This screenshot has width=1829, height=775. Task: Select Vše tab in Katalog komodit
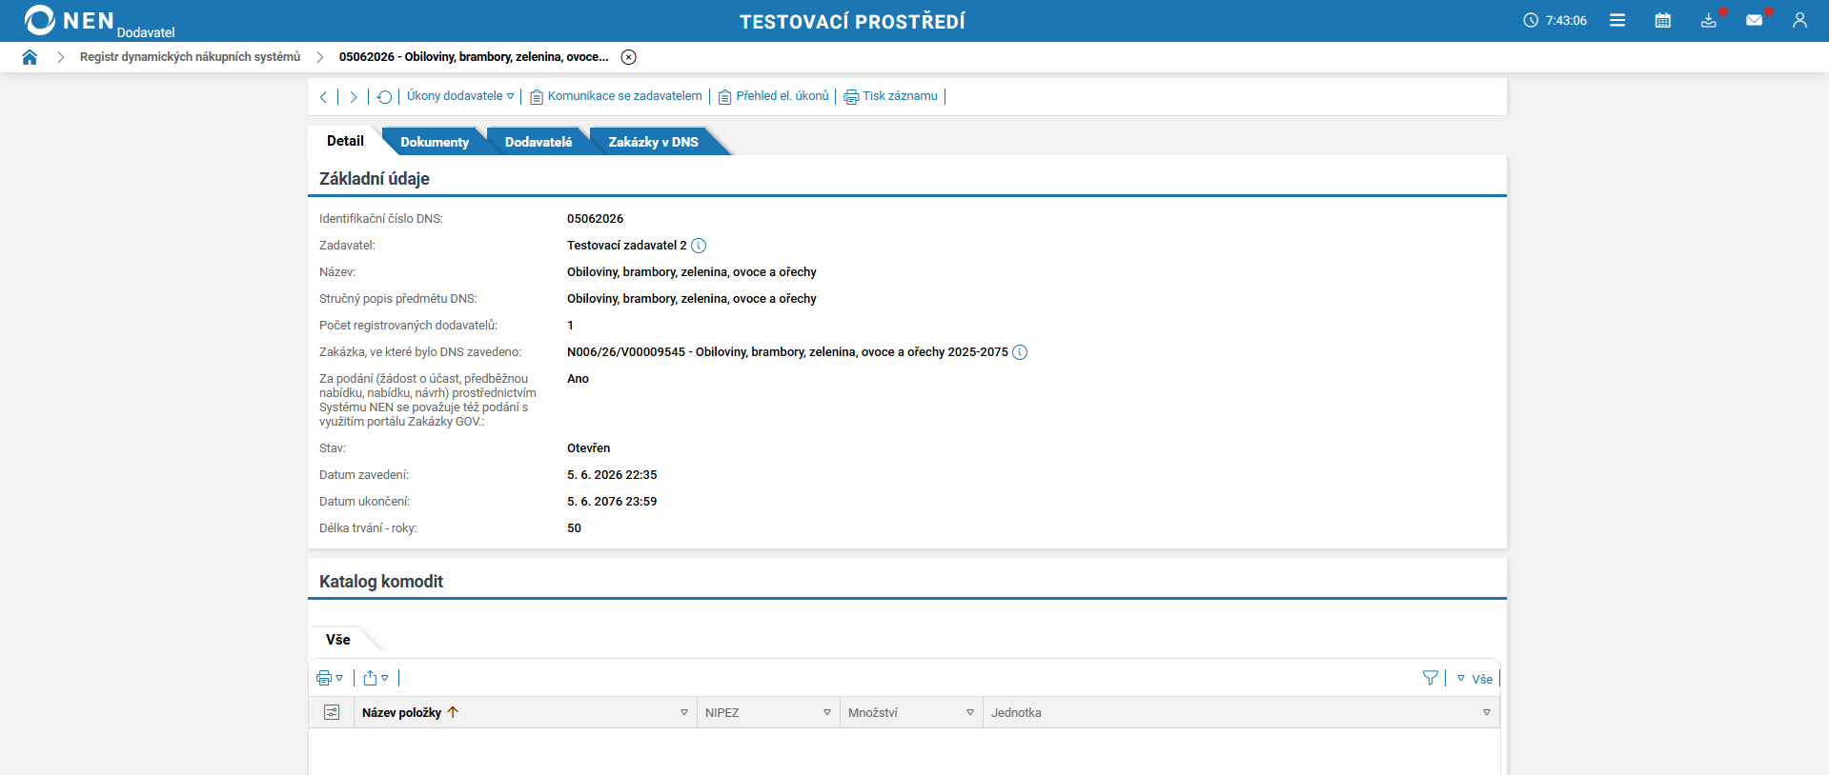point(338,640)
